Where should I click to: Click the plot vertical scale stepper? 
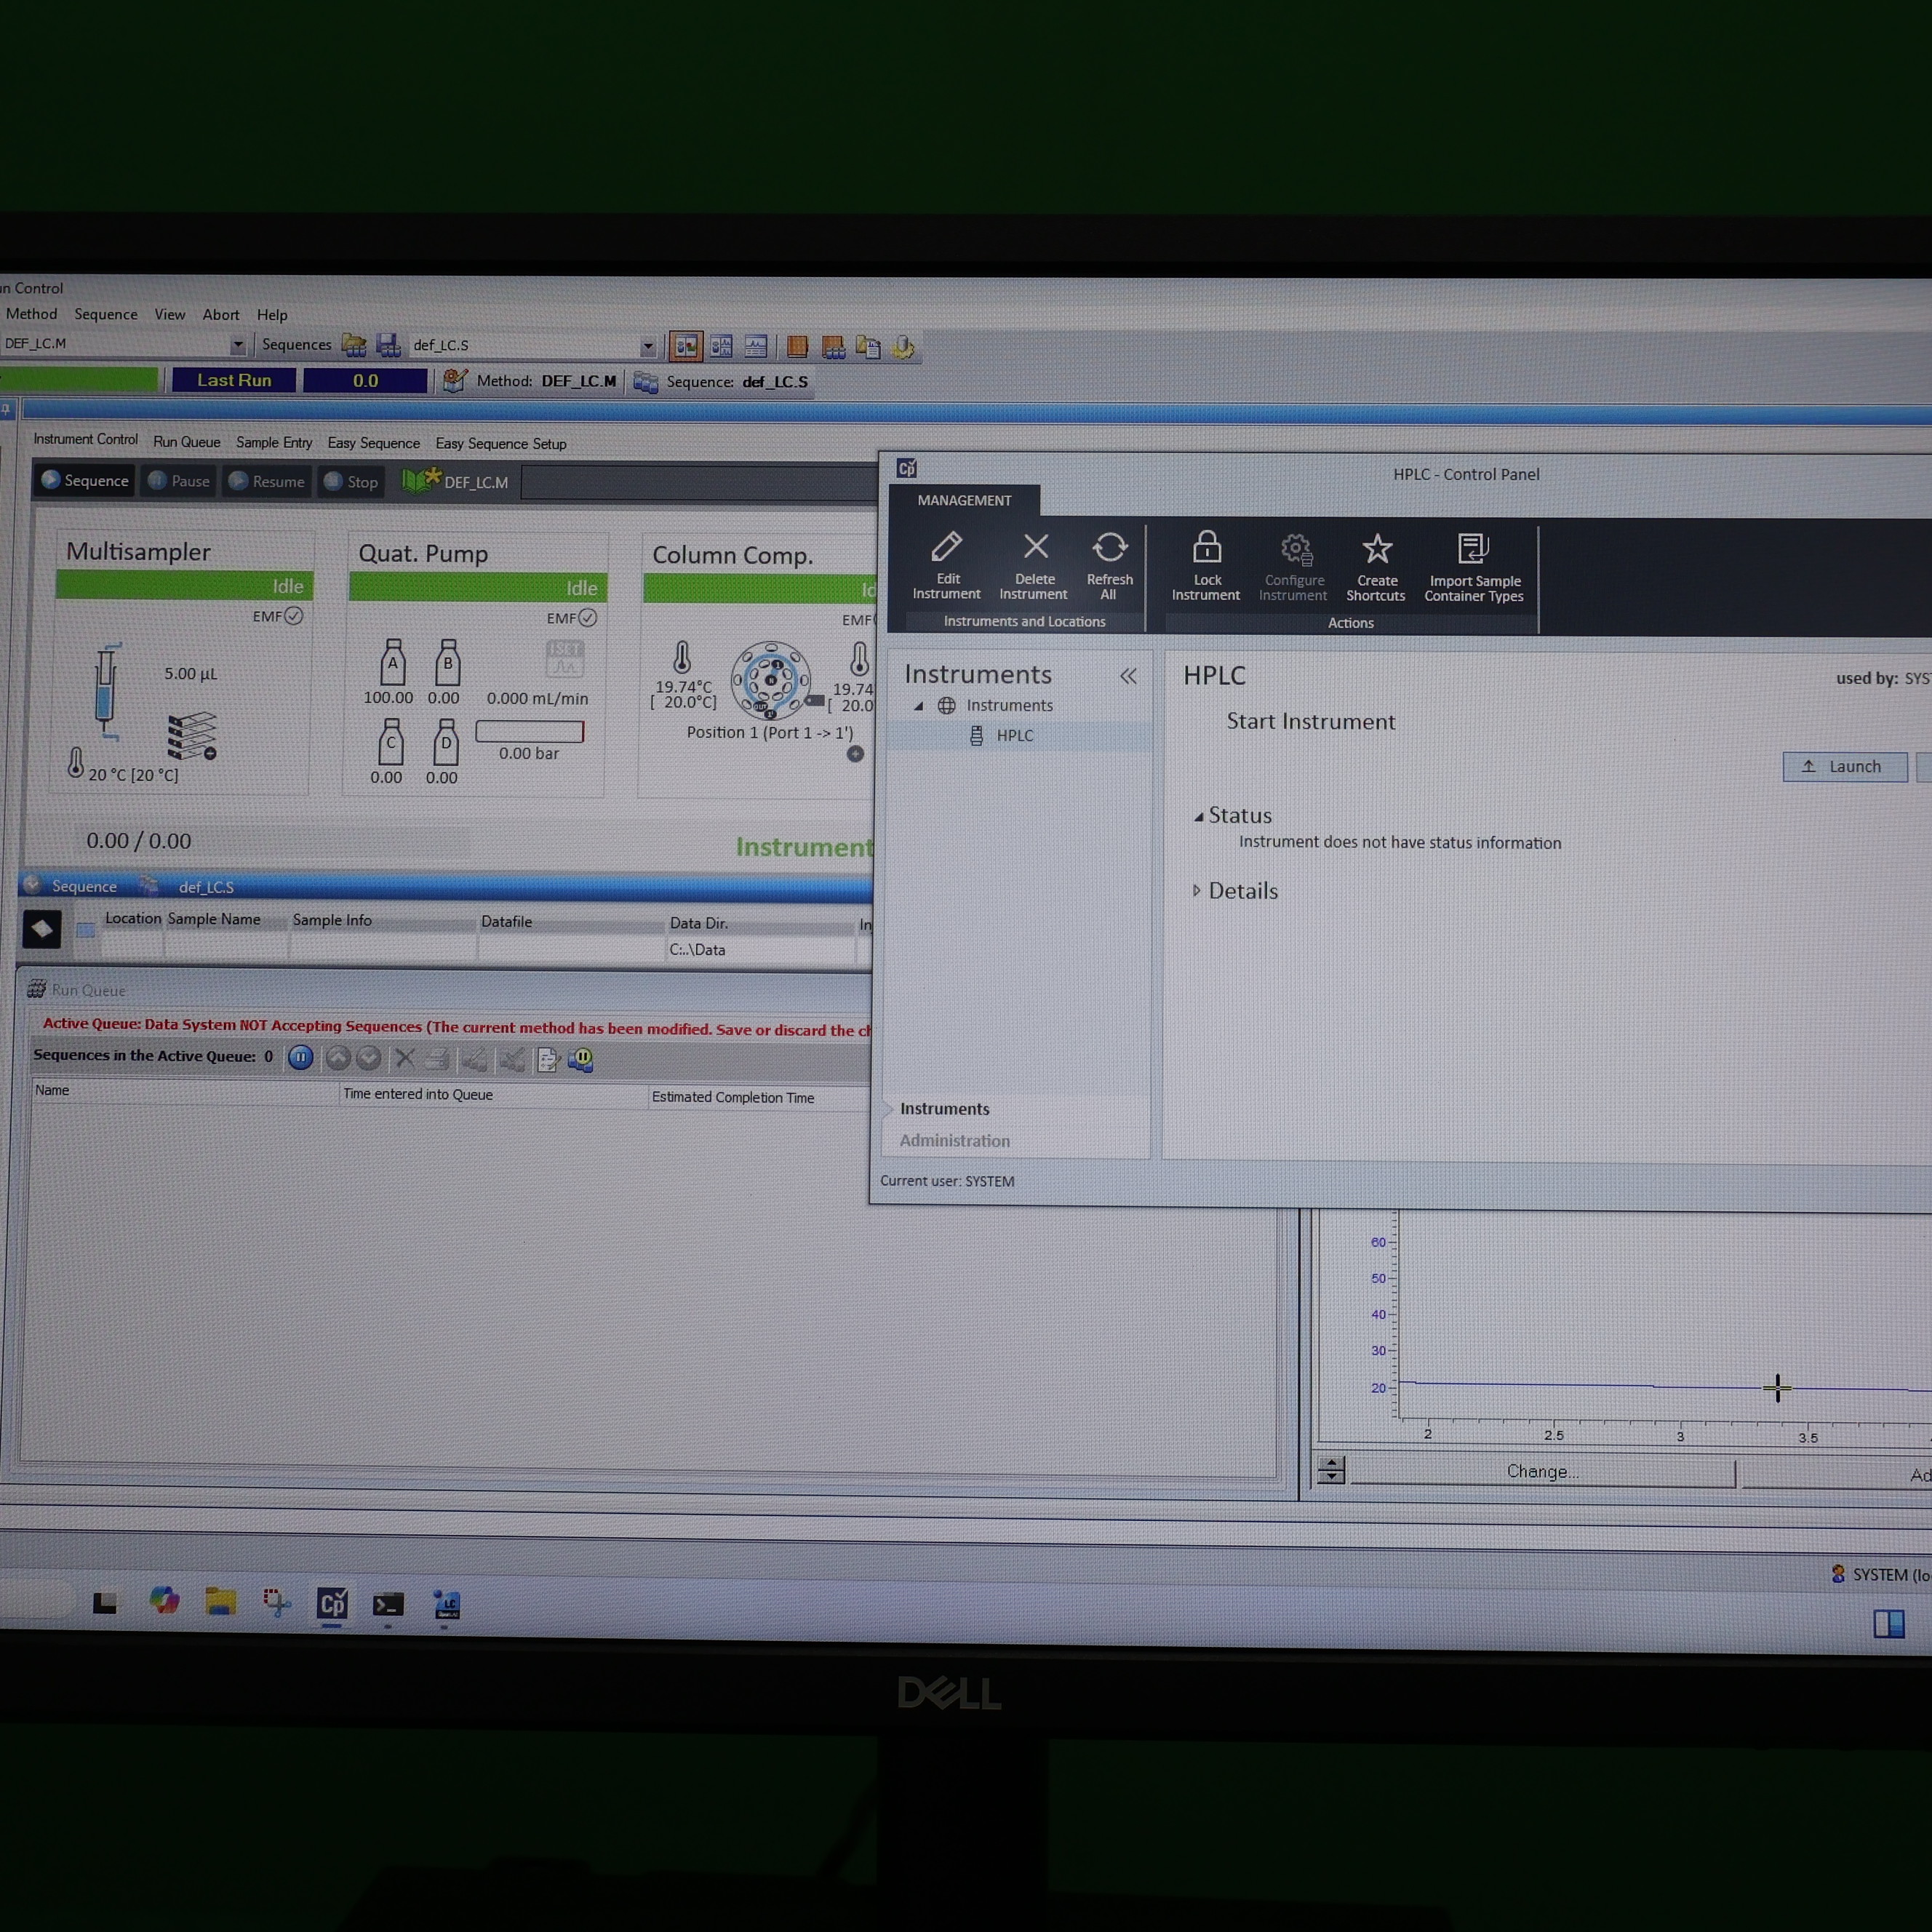[1330, 1470]
